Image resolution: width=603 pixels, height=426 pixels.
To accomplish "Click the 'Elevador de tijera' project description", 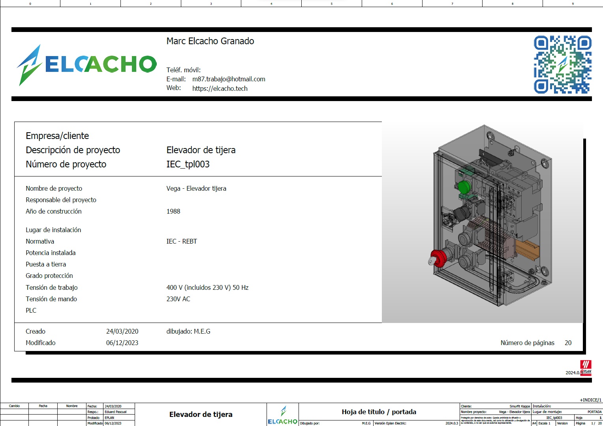I will (201, 150).
